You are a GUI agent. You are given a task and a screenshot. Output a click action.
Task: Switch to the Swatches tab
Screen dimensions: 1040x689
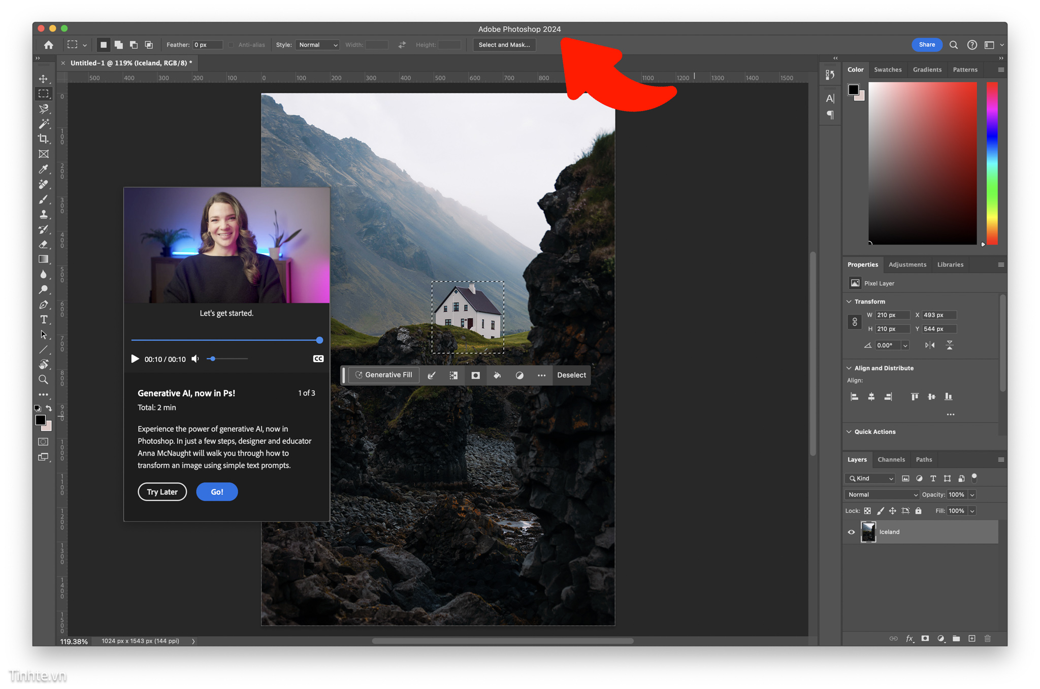point(889,69)
